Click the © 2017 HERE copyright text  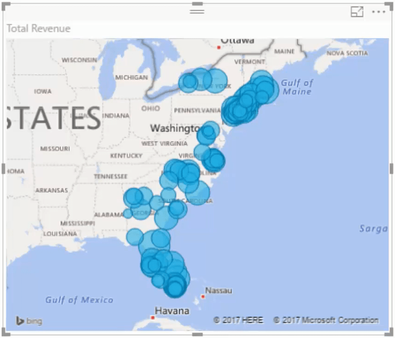click(x=238, y=320)
